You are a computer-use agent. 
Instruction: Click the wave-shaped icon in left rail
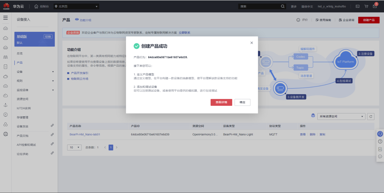click(5, 57)
